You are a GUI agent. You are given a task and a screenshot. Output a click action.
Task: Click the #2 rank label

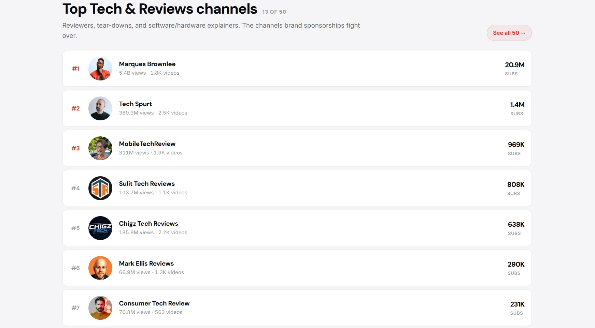[75, 108]
